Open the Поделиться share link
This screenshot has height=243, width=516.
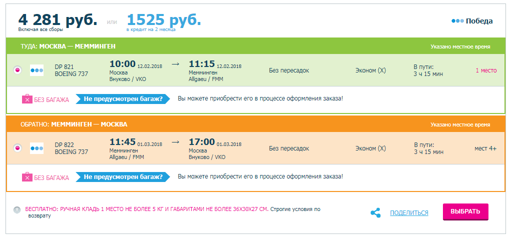[x=409, y=212]
